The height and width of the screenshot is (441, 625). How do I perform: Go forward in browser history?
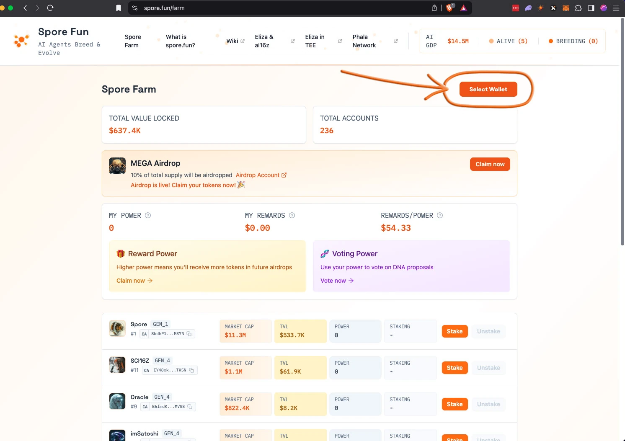pyautogui.click(x=38, y=8)
